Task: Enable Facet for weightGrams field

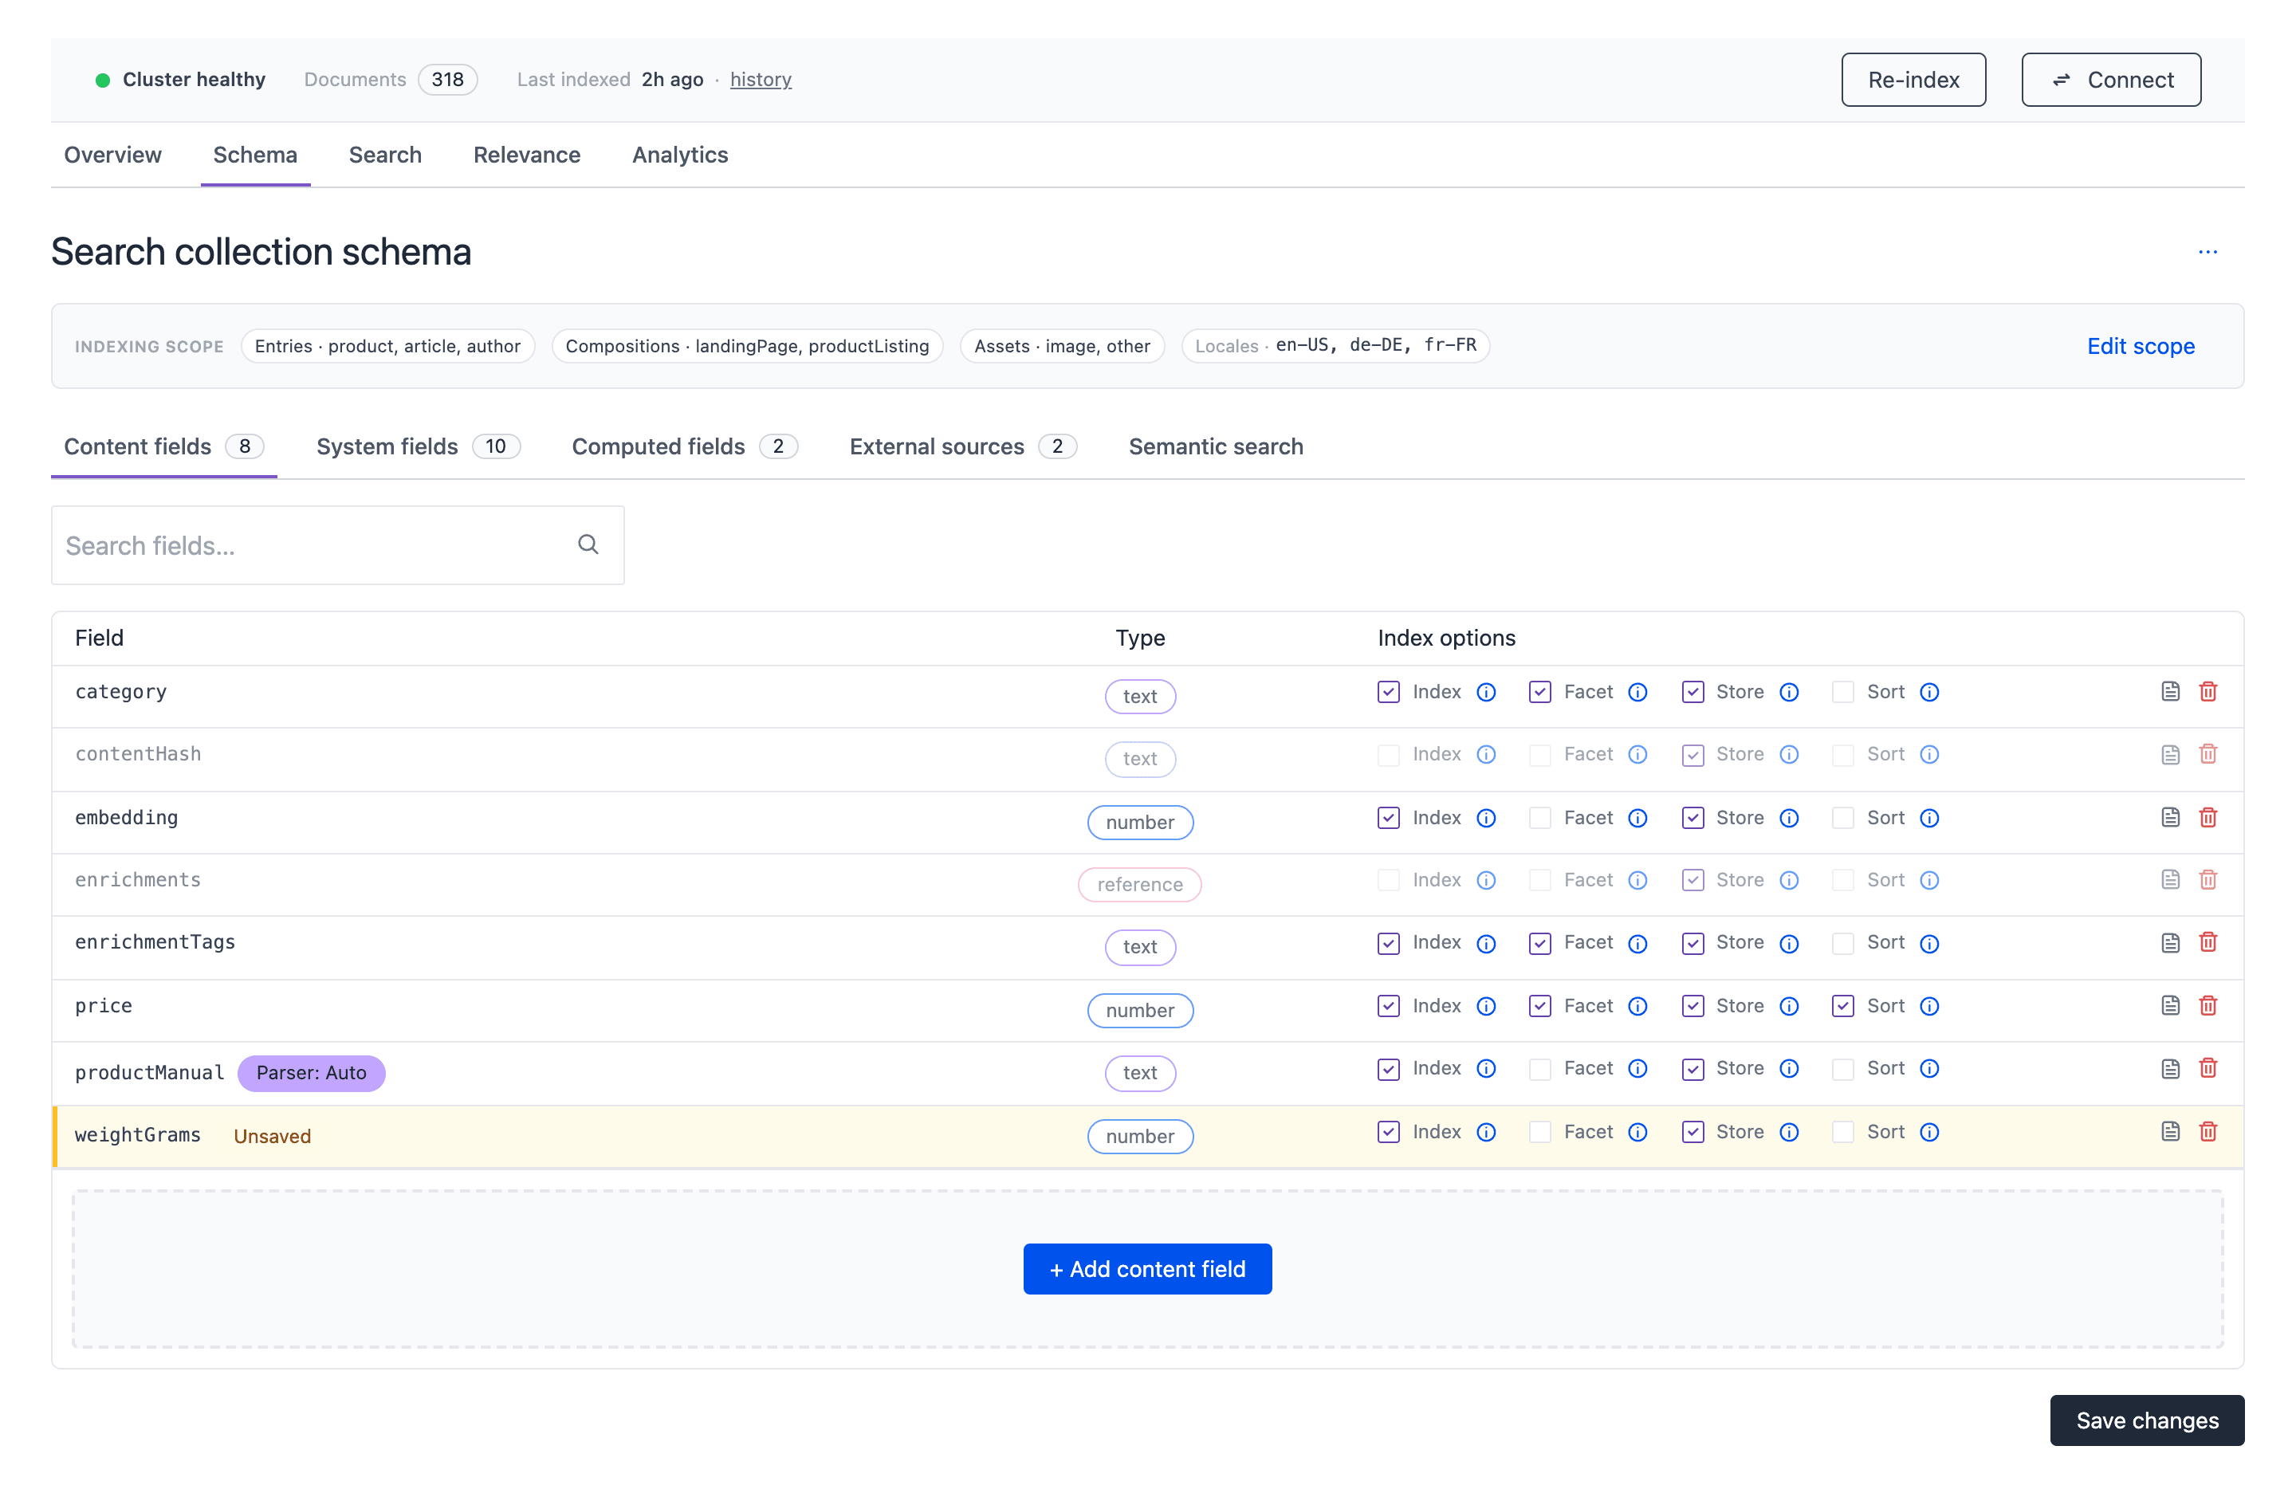Action: click(x=1539, y=1133)
